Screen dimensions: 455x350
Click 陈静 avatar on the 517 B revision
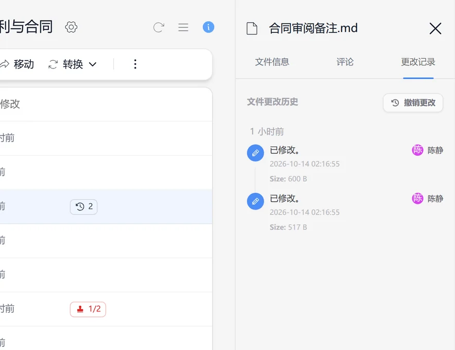(x=417, y=199)
